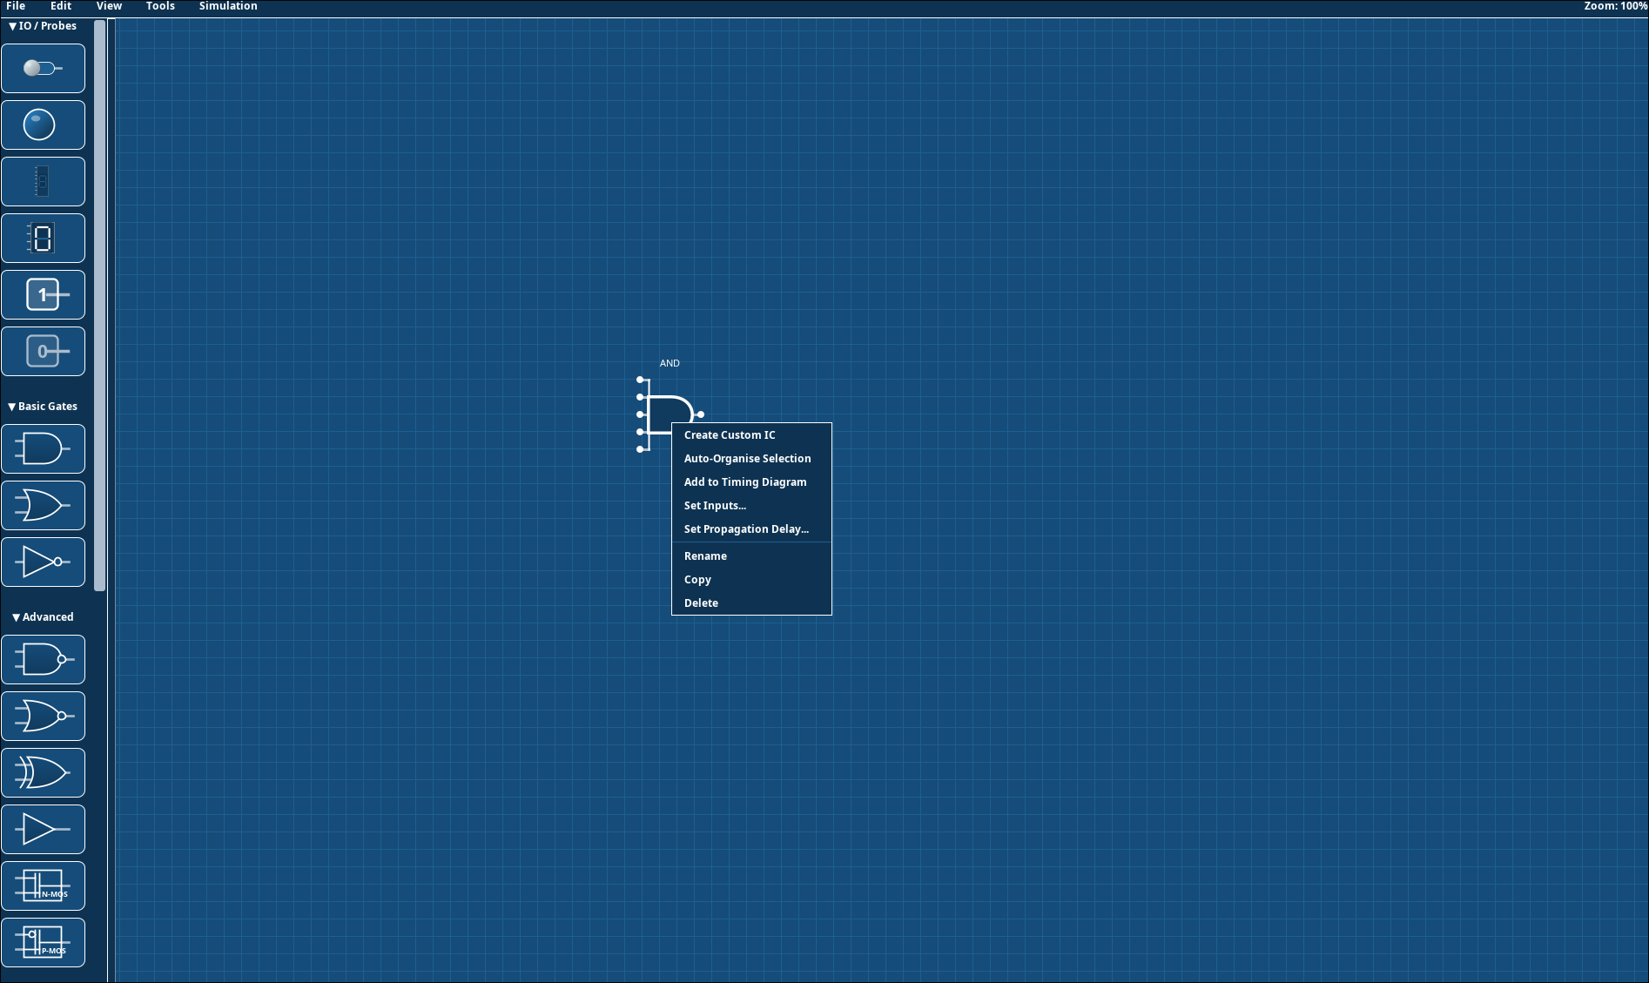Click the component palette scrollbar
This screenshot has width=1649, height=983.
[99, 305]
